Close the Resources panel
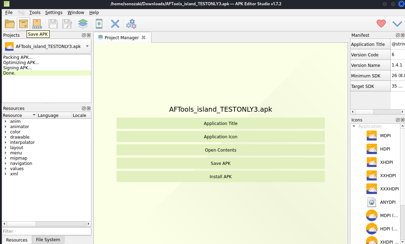The height and width of the screenshot is (244, 405). coord(89,109)
